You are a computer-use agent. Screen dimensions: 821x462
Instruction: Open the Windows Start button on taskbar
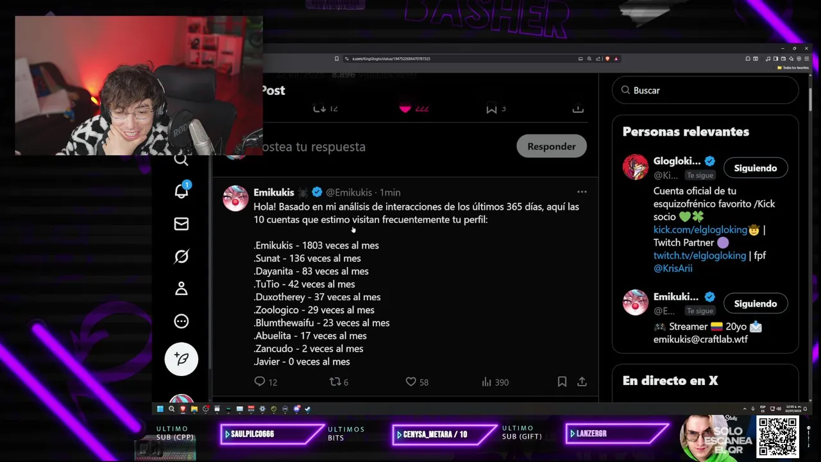(160, 409)
